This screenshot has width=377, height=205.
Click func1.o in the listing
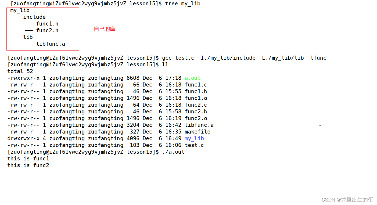pyautogui.click(x=196, y=98)
